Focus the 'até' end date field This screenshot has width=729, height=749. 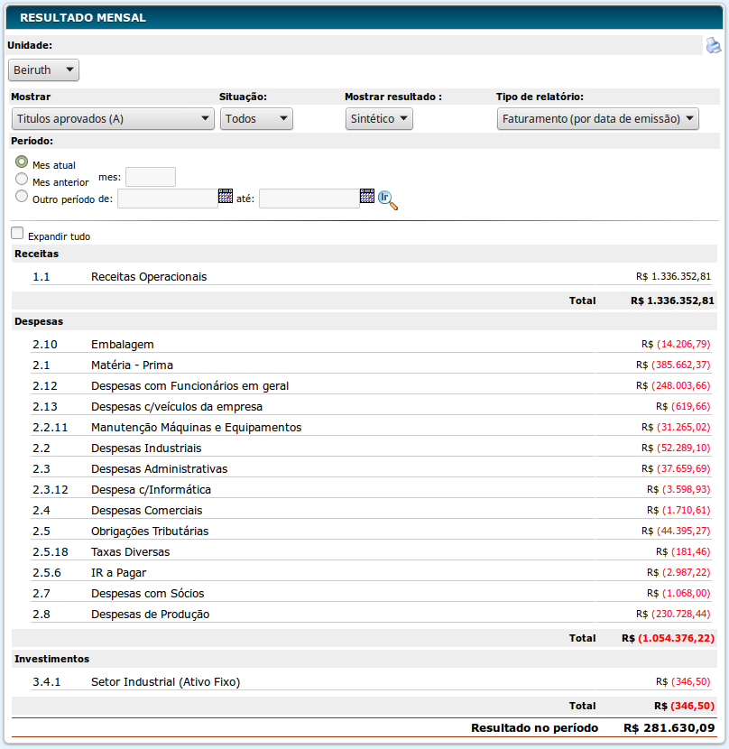(x=309, y=199)
